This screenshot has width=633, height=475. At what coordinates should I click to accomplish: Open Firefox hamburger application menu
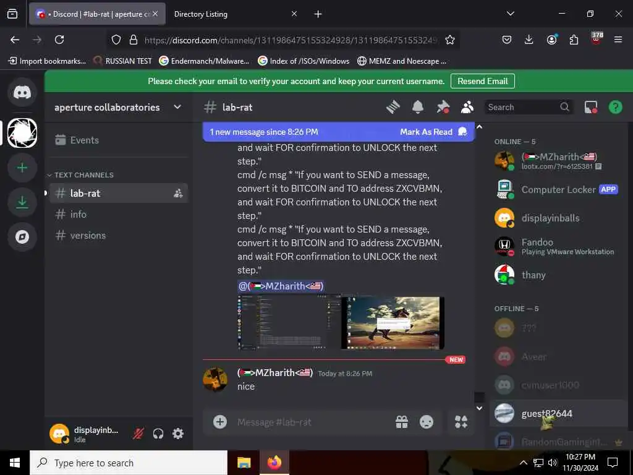point(618,40)
